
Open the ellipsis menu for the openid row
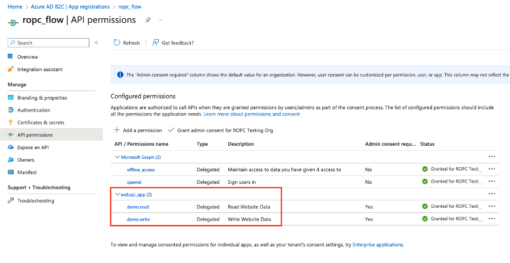492,181
